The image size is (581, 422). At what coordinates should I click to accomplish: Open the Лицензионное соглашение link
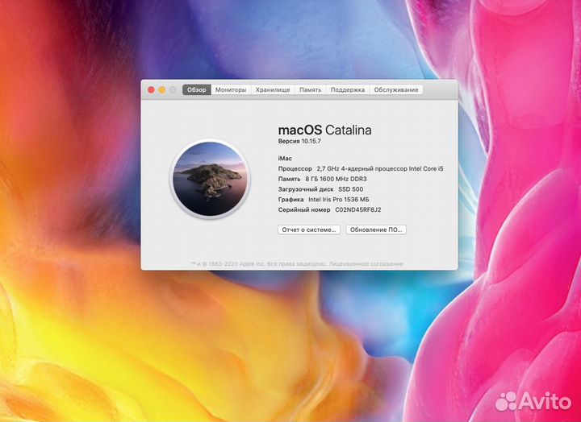[x=366, y=264]
